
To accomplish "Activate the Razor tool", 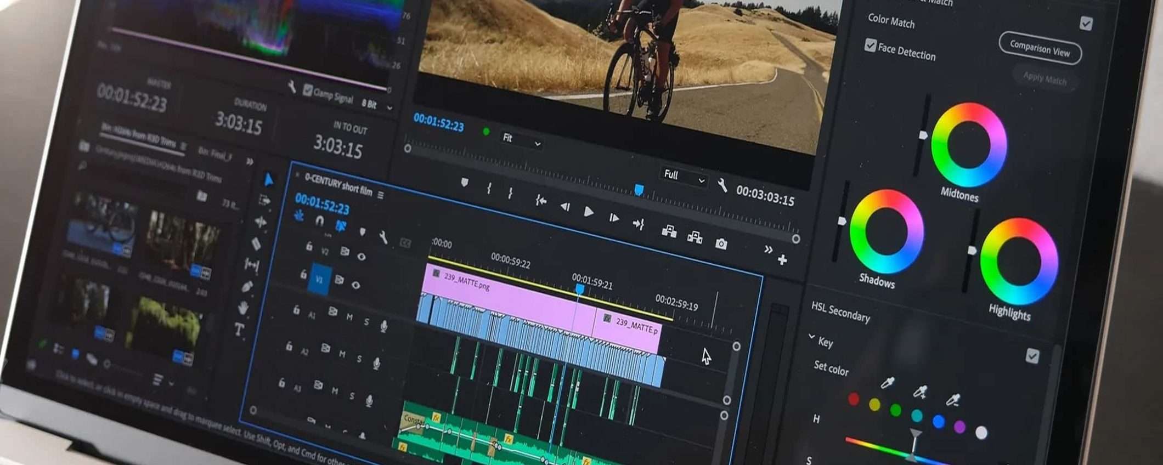I will [256, 243].
